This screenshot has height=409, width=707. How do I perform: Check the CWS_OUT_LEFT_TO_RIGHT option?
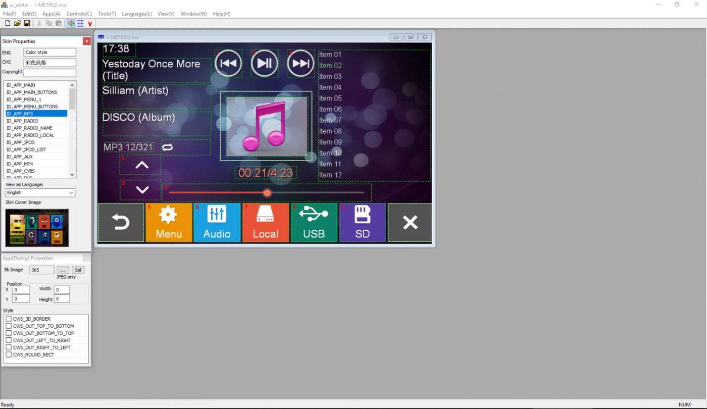click(9, 340)
